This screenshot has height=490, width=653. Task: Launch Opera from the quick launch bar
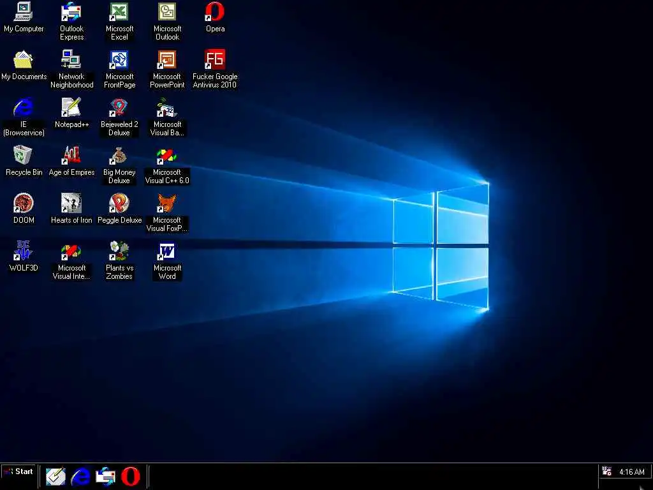coord(130,476)
